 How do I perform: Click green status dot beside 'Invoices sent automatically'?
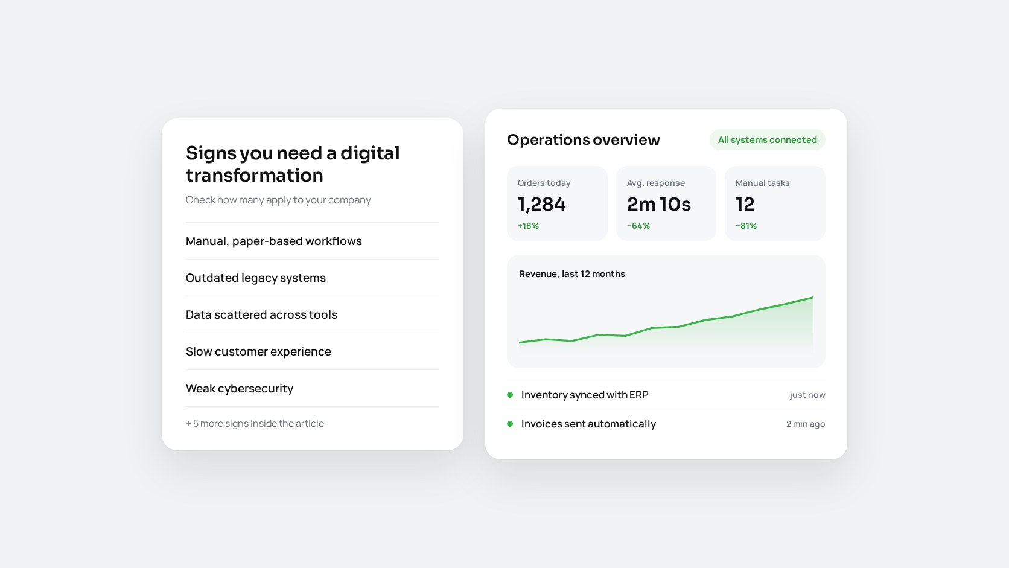pyautogui.click(x=510, y=424)
